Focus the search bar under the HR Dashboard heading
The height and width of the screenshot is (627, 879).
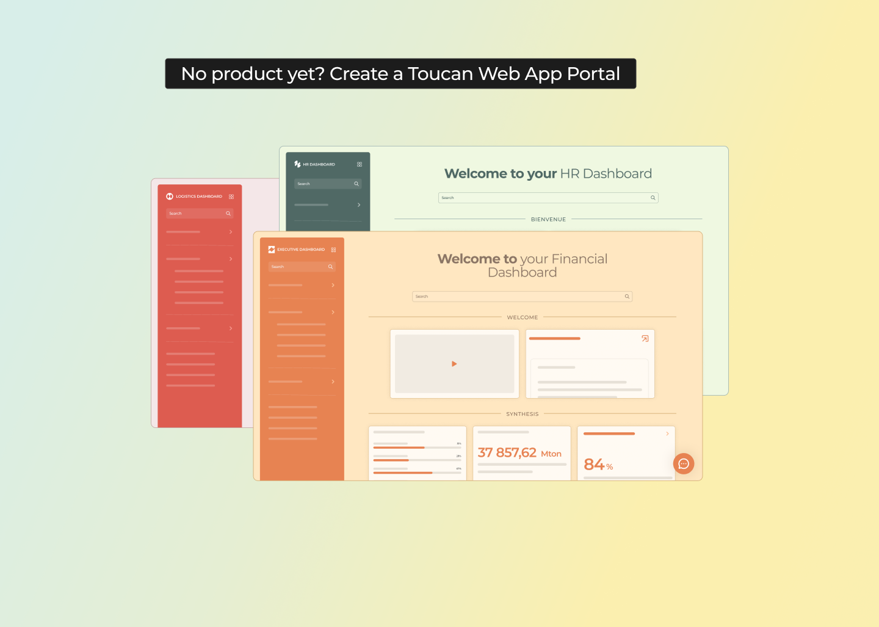[548, 198]
